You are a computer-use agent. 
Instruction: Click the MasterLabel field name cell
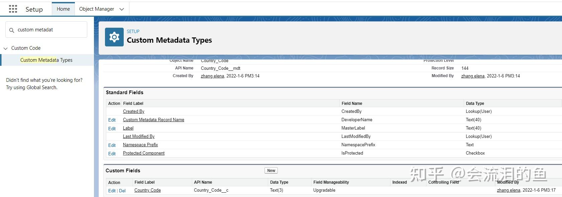pyautogui.click(x=353, y=128)
